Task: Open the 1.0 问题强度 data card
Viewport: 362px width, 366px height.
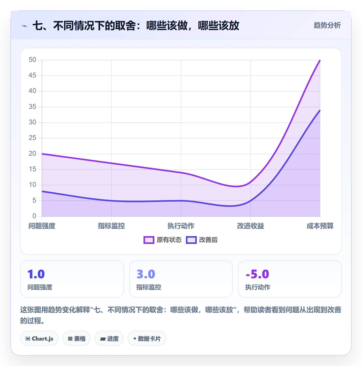Action: coord(72,279)
